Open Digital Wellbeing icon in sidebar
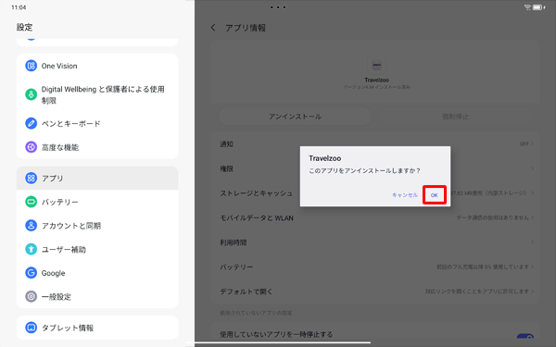Viewport: 556px width, 347px height. tap(31, 94)
